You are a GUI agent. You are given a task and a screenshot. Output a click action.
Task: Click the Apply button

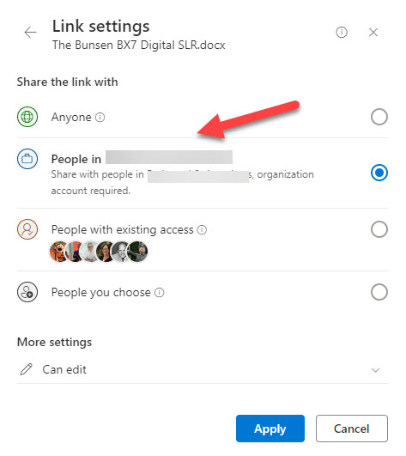[x=270, y=429]
